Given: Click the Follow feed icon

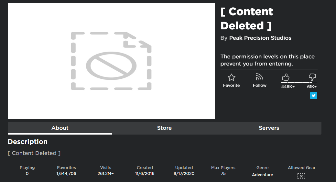Looking at the screenshot, I should 259,77.
